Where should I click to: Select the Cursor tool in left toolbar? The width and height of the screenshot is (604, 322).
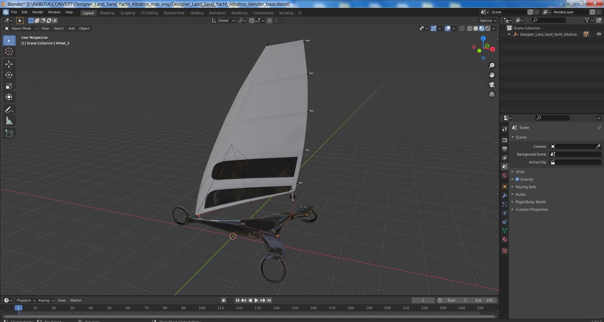(x=9, y=51)
